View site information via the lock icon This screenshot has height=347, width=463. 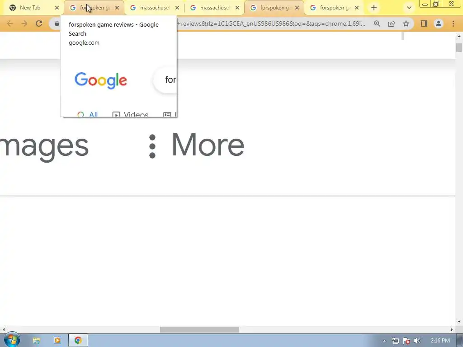point(57,23)
